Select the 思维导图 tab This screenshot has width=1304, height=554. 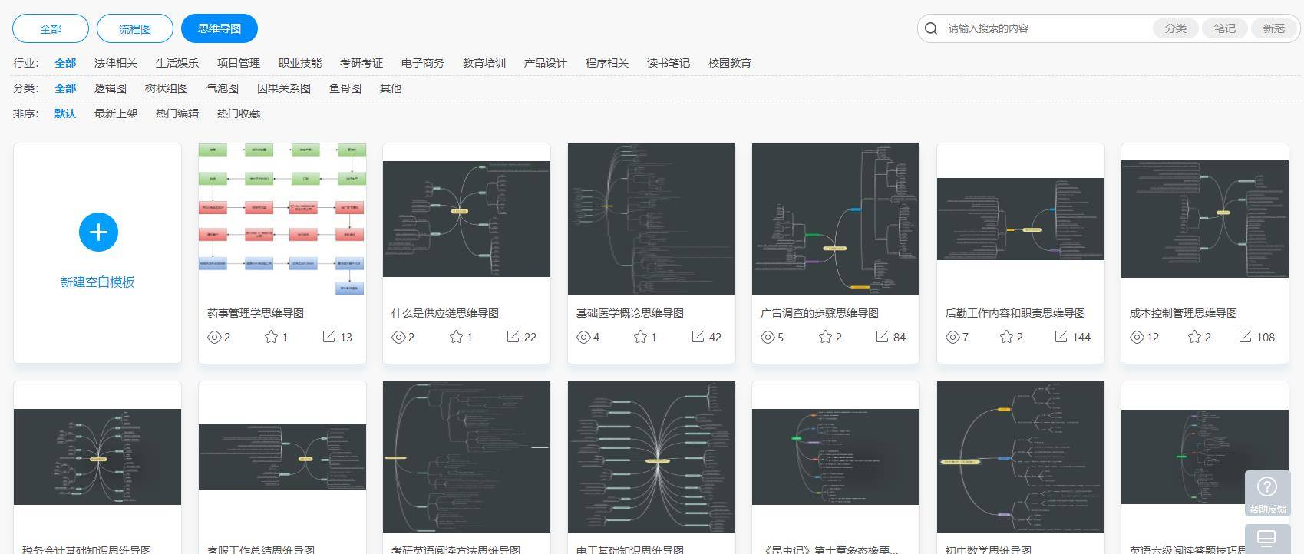(x=220, y=28)
